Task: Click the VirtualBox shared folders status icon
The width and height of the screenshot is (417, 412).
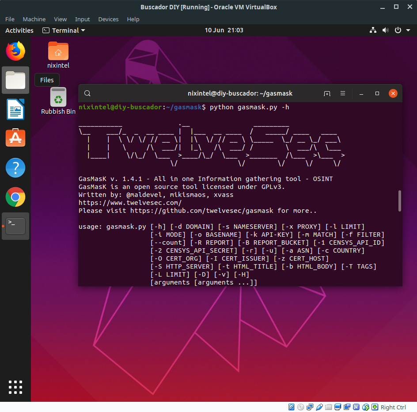Action: (x=329, y=407)
